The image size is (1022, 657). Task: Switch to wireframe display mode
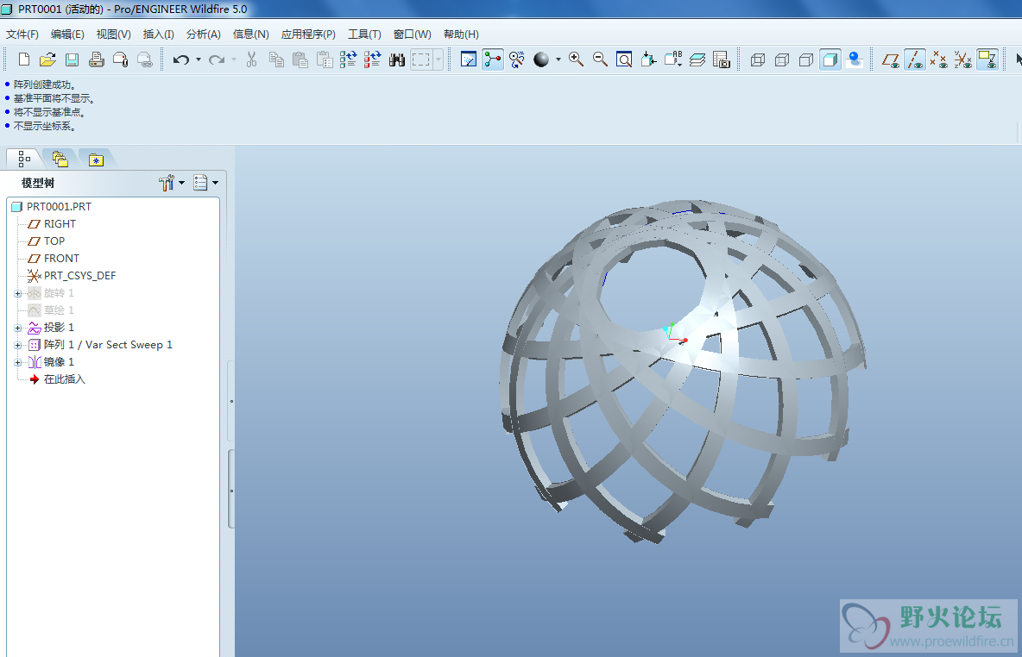click(x=757, y=59)
